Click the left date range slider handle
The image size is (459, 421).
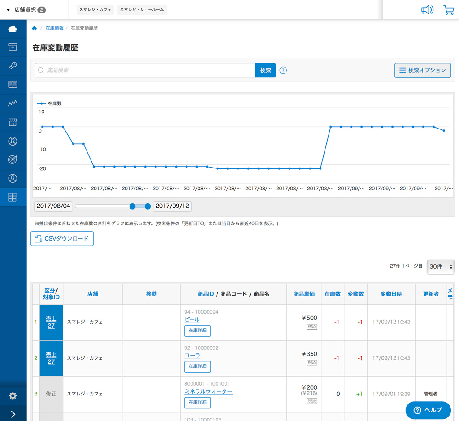click(132, 206)
